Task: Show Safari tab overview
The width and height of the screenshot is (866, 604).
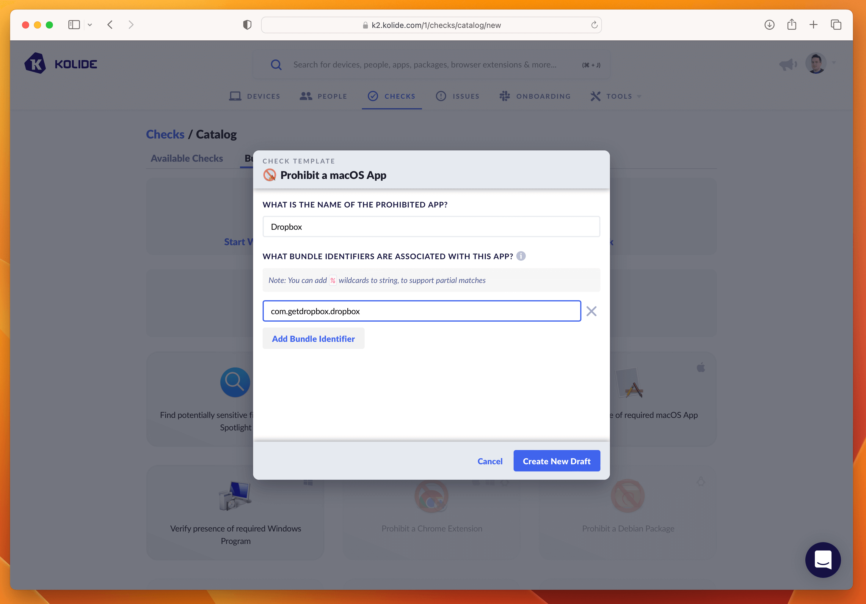Action: coord(836,25)
